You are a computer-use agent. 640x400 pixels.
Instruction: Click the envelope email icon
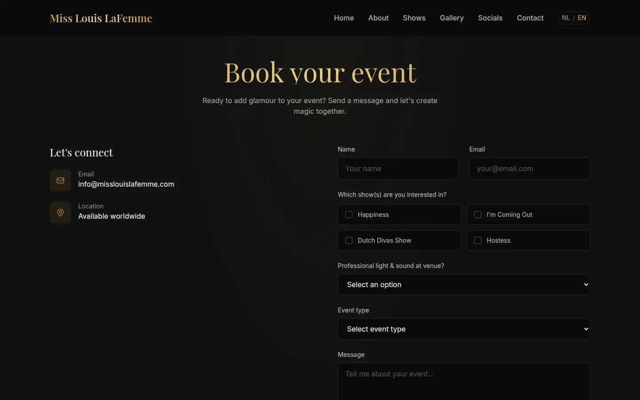[x=60, y=180]
